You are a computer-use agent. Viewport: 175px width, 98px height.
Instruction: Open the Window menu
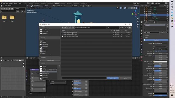pos(16,3)
